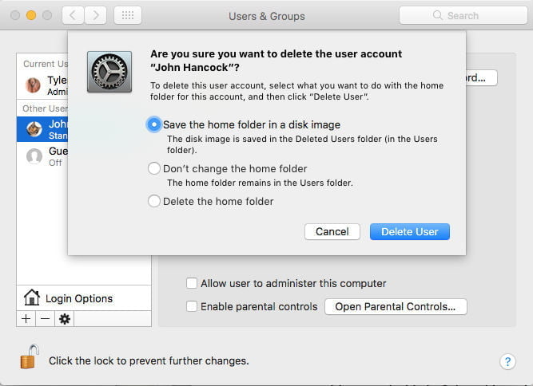Open help with the question mark button
This screenshot has width=533, height=386.
507,361
